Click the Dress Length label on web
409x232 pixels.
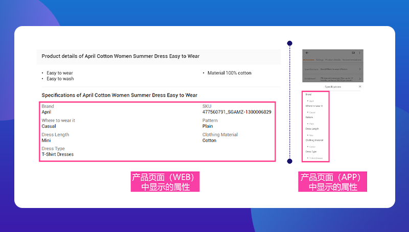[55, 134]
